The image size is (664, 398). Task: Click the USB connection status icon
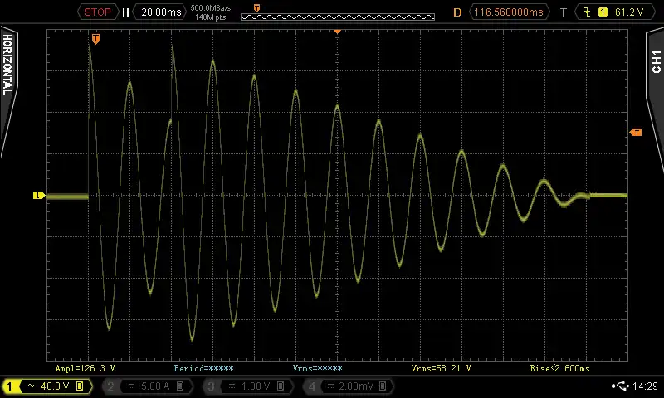pos(620,386)
